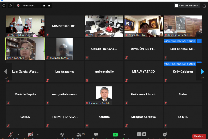The image size is (208, 139).
Task: Open the Seguridad security options
Action: click(62, 135)
